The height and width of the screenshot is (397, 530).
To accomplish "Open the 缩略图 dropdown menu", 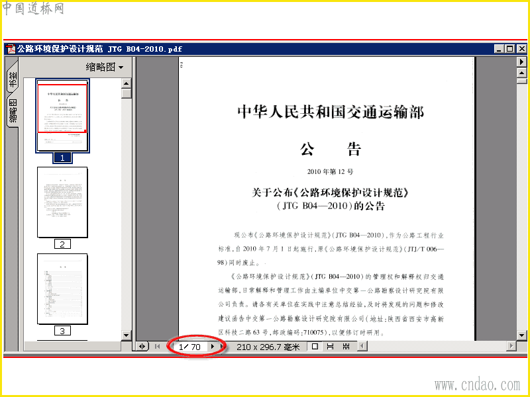I will 105,67.
